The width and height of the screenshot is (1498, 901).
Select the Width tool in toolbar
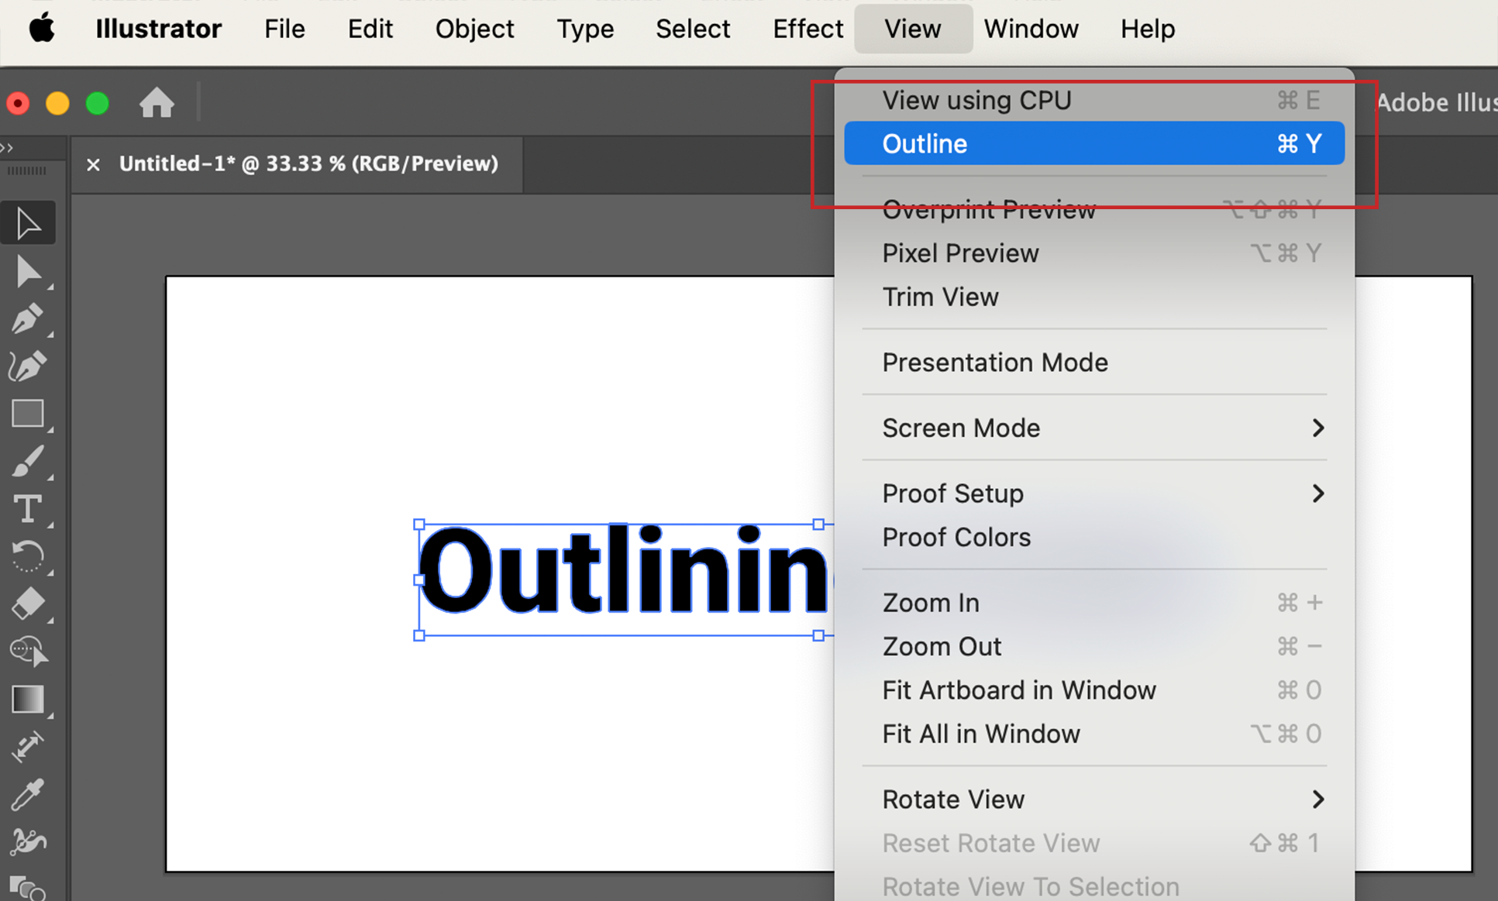[28, 747]
